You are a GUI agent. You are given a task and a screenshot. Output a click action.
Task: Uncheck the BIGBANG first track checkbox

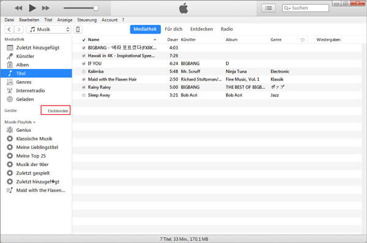click(84, 48)
